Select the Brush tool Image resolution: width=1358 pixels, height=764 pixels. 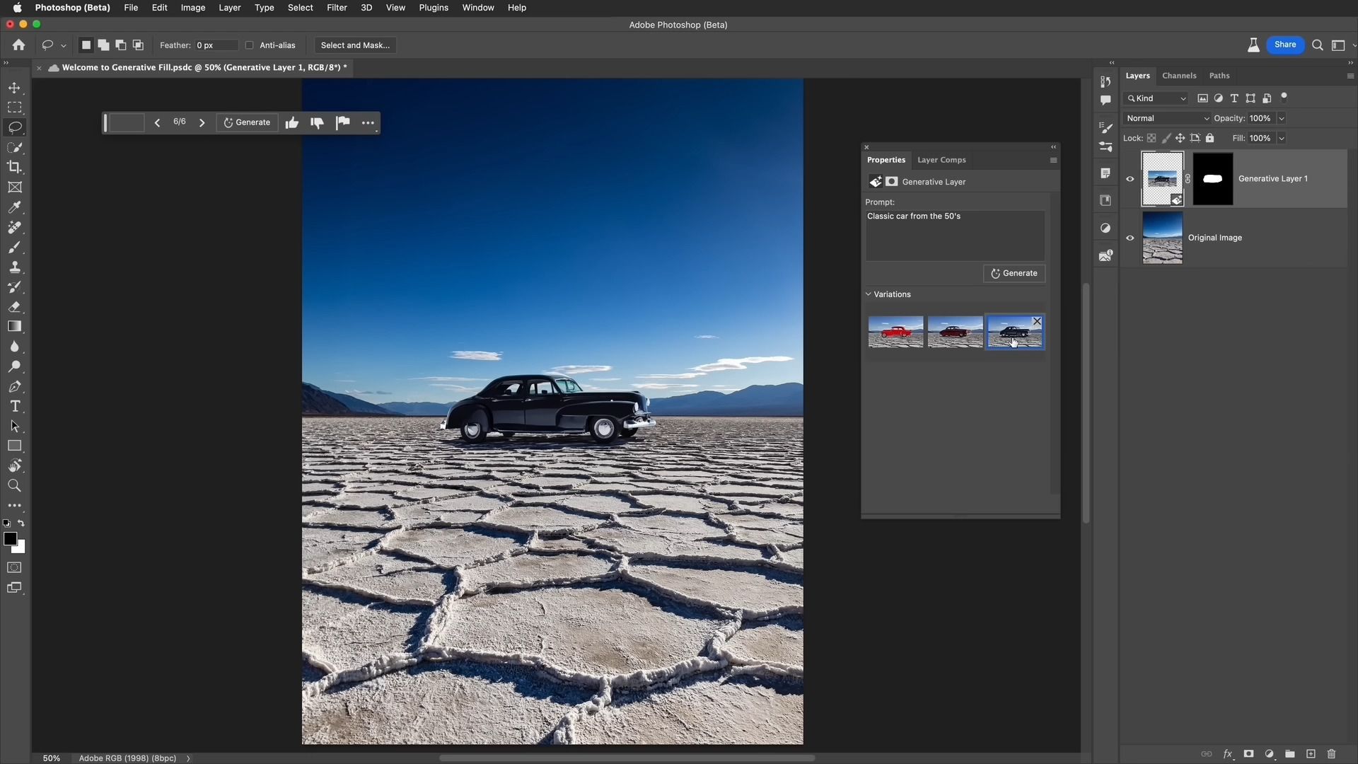click(x=14, y=246)
